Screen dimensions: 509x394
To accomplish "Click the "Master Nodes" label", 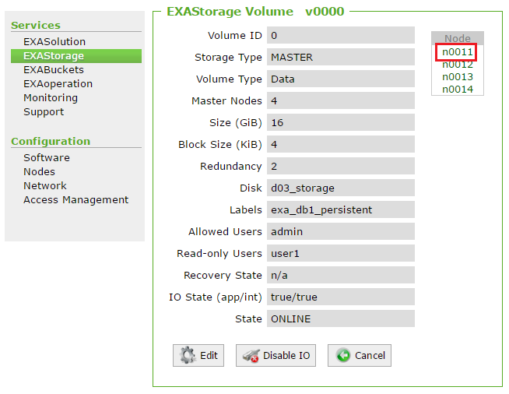I will pyautogui.click(x=226, y=101).
